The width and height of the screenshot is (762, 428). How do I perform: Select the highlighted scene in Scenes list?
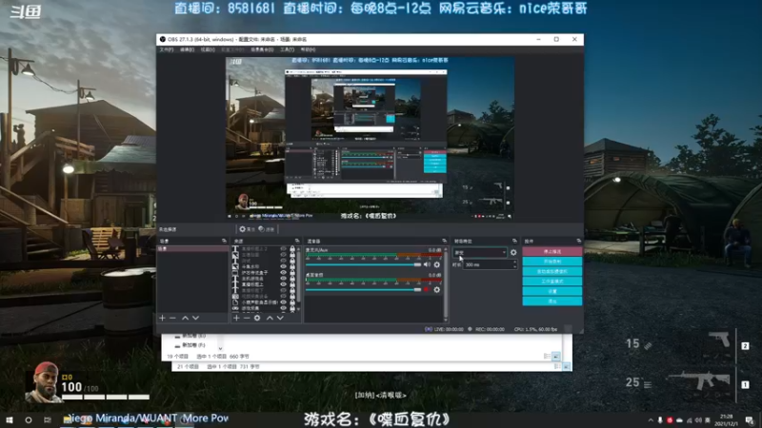click(x=192, y=248)
